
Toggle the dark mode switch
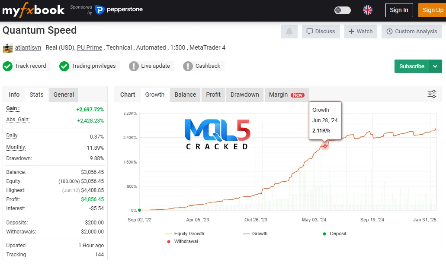click(x=343, y=10)
